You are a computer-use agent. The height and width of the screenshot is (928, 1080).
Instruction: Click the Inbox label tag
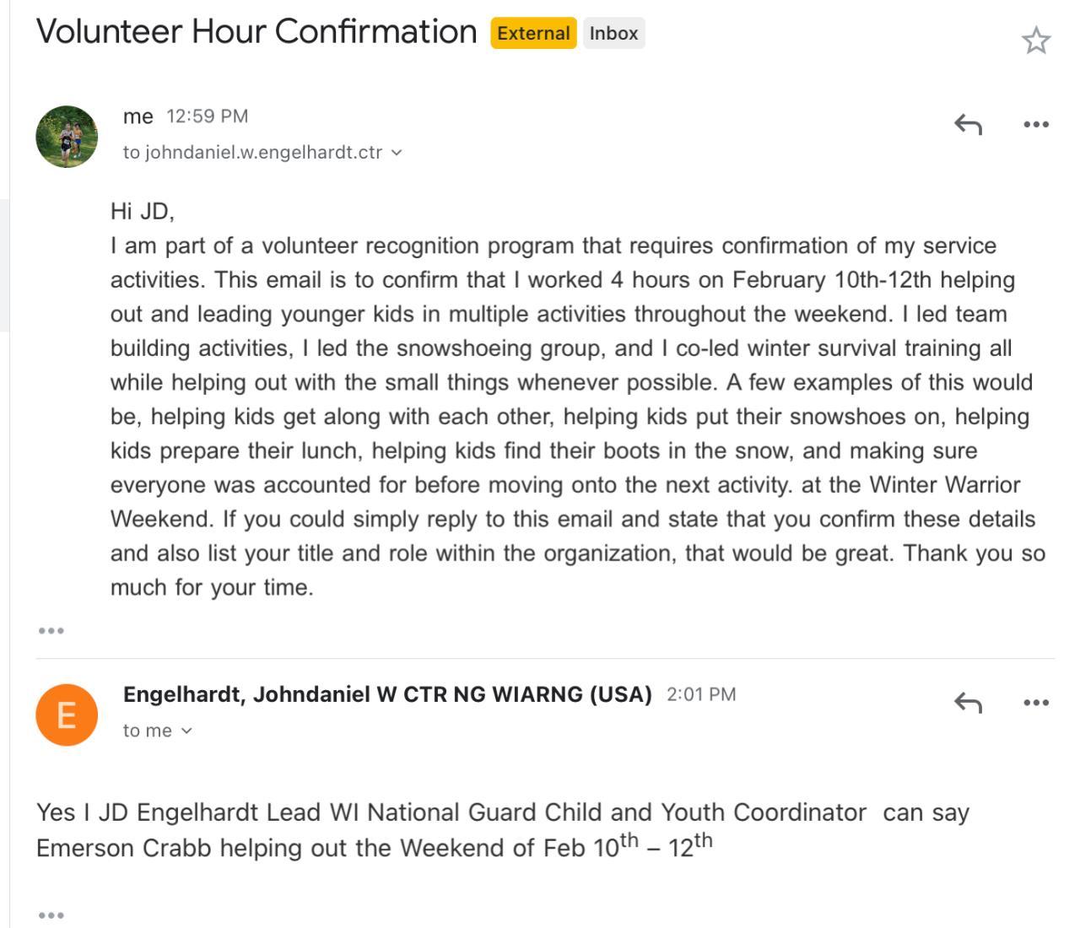coord(613,34)
